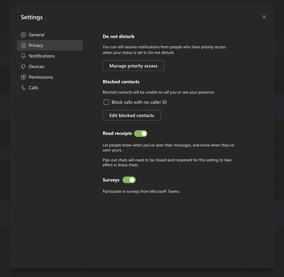Click the 'Block calls with no caller ID' label
The image size is (284, 277).
click(x=139, y=102)
